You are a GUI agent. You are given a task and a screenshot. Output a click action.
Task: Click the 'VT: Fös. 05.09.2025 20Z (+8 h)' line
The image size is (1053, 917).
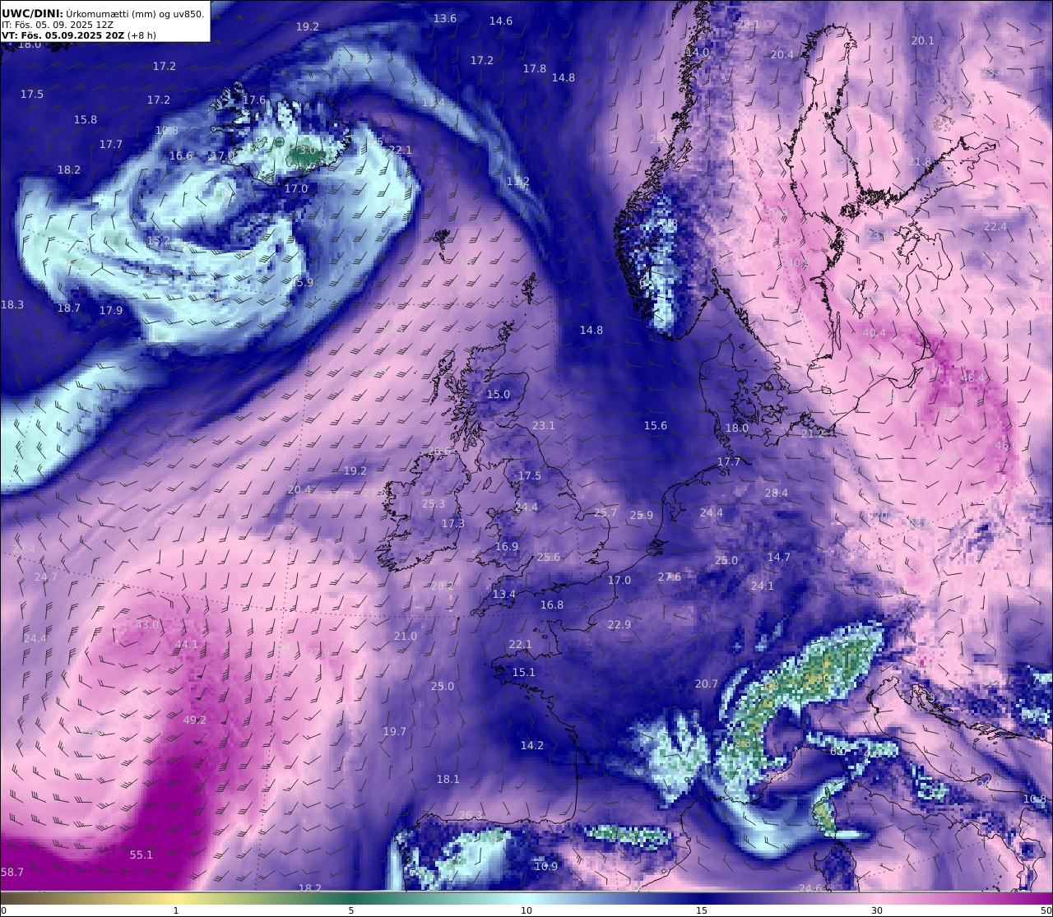click(x=79, y=35)
